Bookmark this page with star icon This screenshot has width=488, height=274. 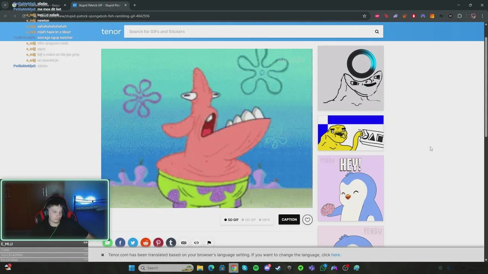click(x=364, y=16)
